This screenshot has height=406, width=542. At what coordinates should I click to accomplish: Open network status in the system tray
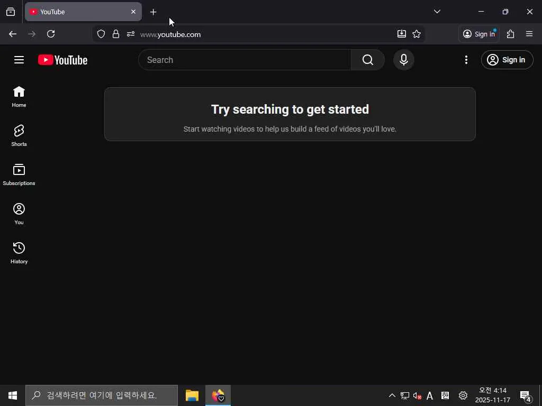[405, 395]
